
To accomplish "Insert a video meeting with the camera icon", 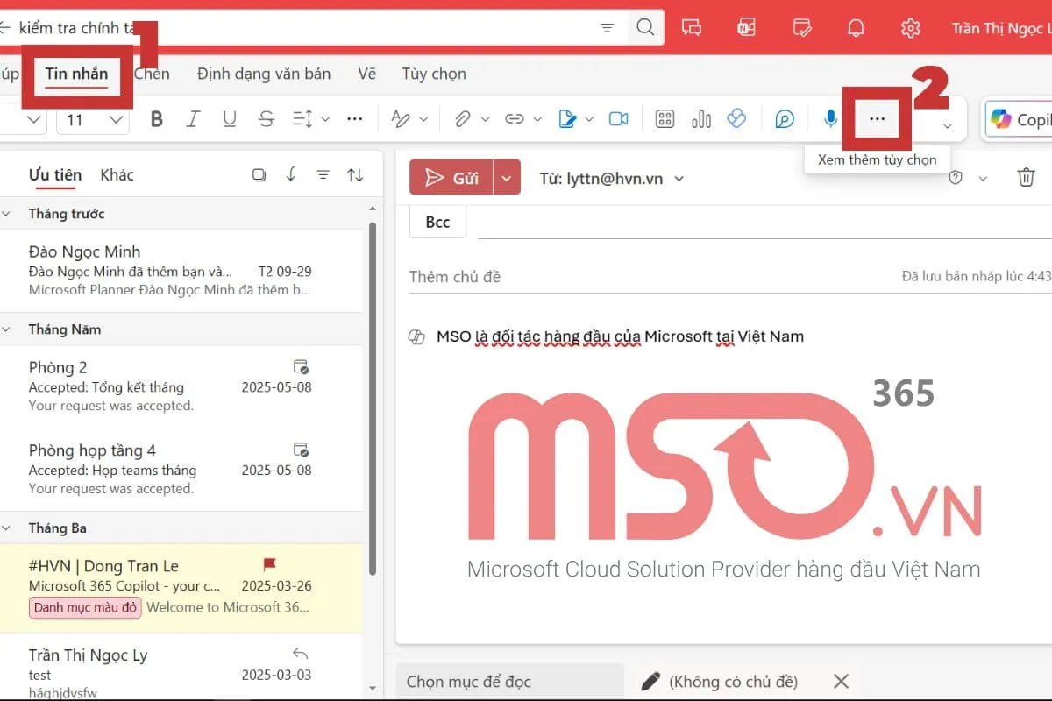I will [619, 119].
